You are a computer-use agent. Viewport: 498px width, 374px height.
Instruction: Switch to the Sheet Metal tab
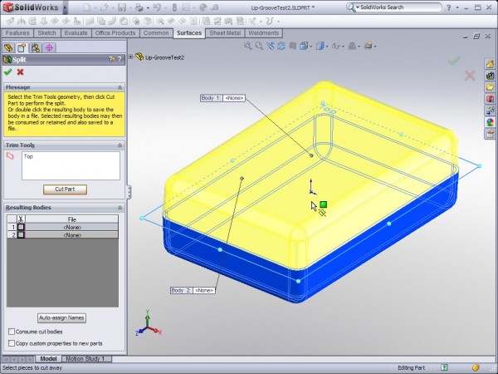[x=225, y=33]
